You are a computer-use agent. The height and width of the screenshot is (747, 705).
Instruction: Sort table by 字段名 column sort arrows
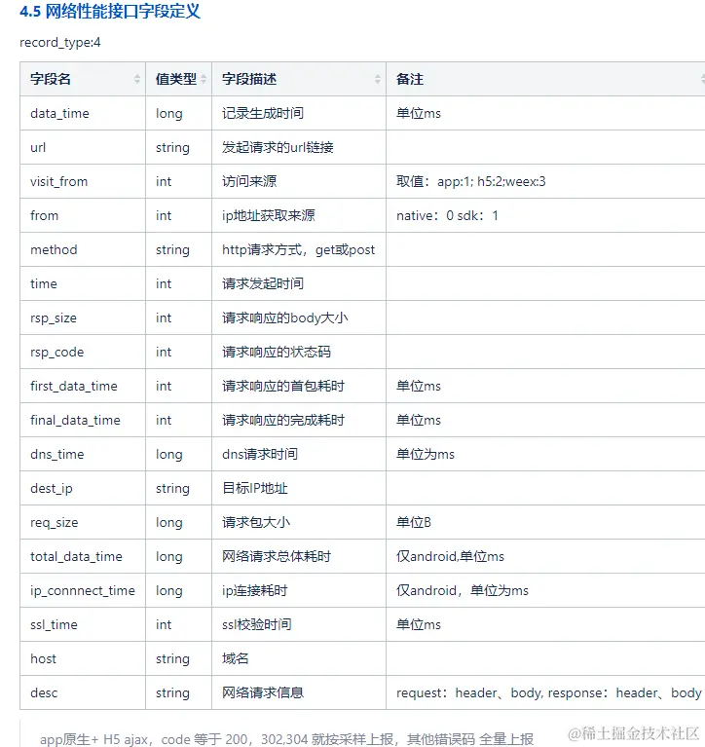[x=137, y=79]
